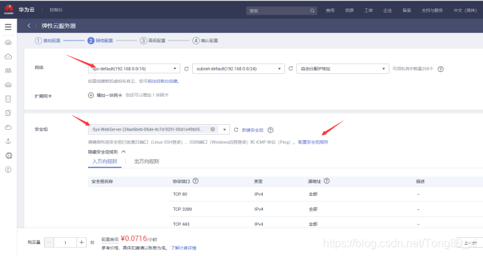
Task: Open 支持与服务 in the top bar
Action: pyautogui.click(x=432, y=10)
